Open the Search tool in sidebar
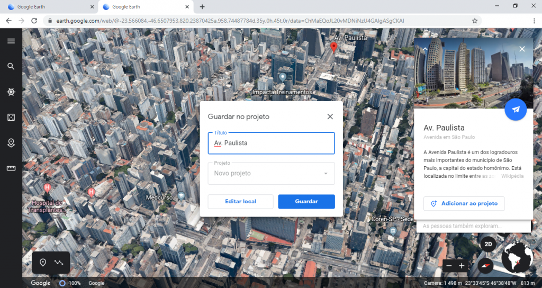542x288 pixels. pos(11,66)
